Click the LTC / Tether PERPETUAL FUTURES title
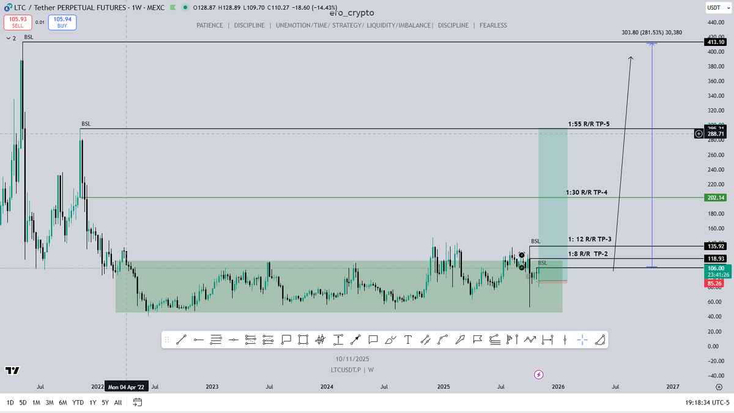The height and width of the screenshot is (413, 734). tap(71, 7)
